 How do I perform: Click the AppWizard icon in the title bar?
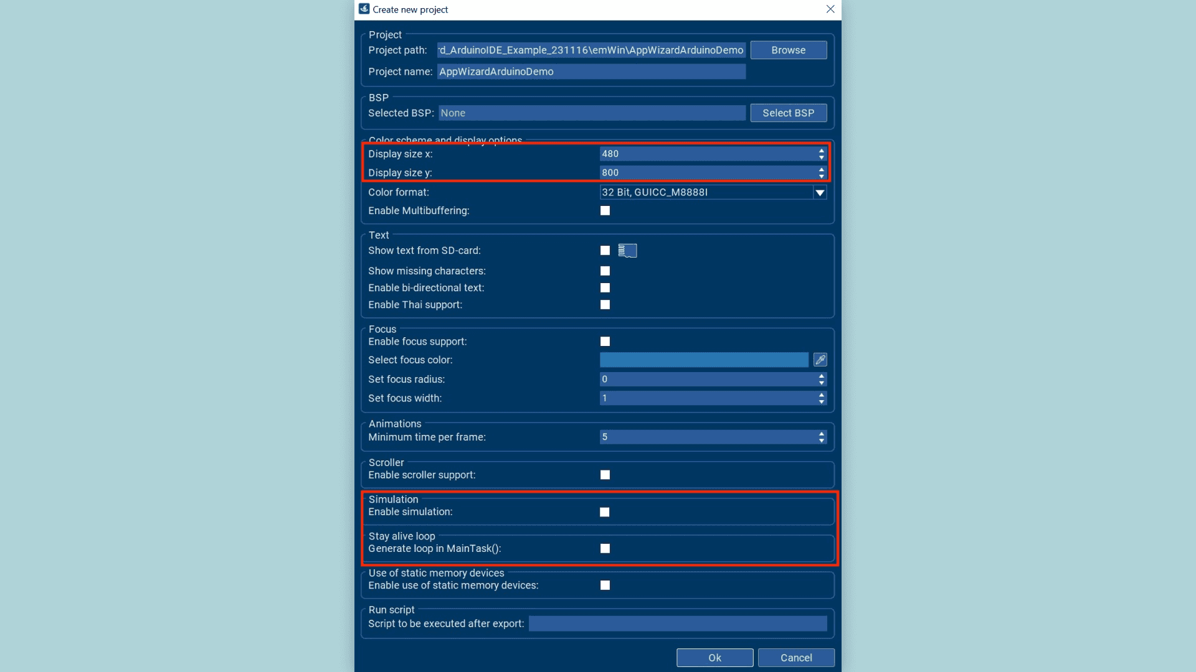coord(365,9)
